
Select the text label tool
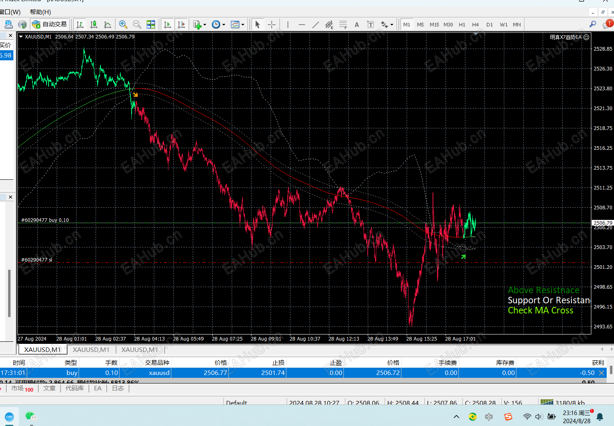[x=370, y=25]
